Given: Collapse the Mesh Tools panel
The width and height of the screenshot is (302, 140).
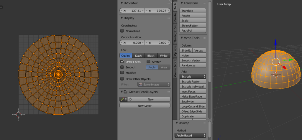Looking at the screenshot, I should click(x=182, y=38).
